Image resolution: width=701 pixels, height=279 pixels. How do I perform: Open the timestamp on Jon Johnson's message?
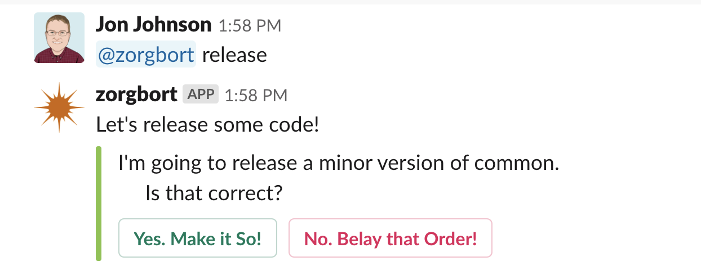coord(250,25)
